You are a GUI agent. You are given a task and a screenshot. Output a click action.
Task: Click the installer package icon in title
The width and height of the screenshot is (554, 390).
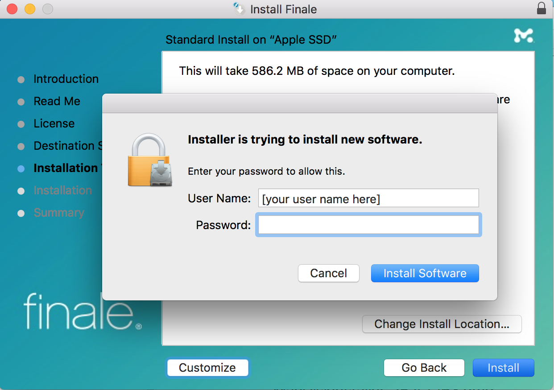click(240, 9)
